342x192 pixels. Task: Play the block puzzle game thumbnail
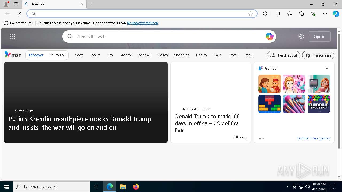(x=270, y=104)
